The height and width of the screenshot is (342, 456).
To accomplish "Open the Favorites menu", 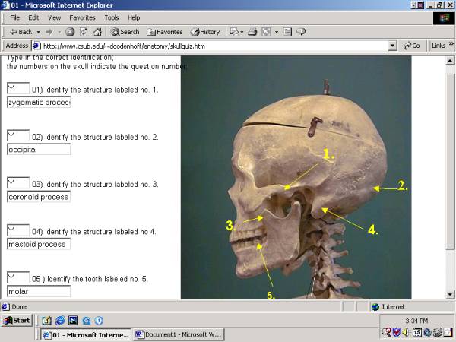I will (82, 17).
